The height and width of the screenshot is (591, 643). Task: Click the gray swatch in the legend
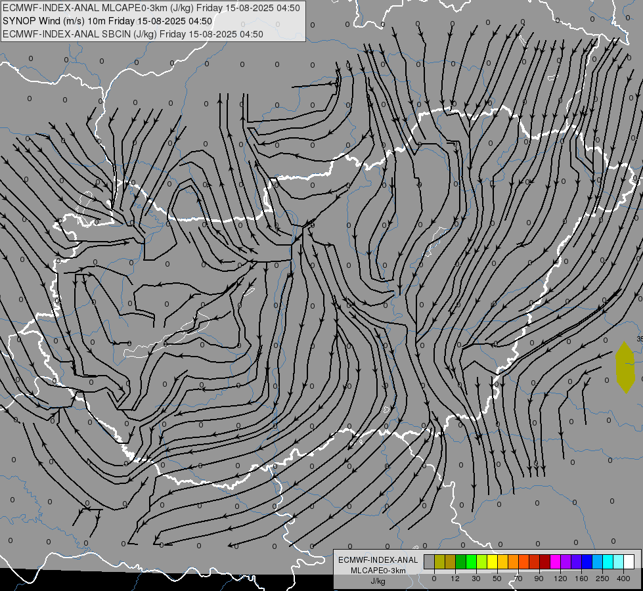[x=430, y=561]
